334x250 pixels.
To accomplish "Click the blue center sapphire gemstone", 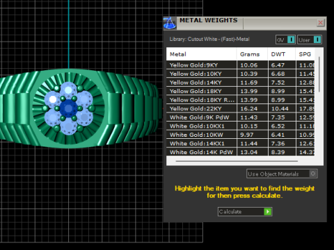I will click(68, 108).
